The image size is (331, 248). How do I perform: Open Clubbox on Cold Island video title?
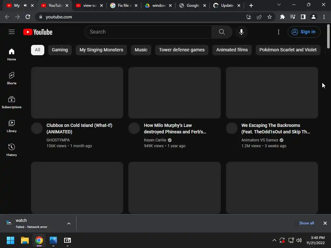80,129
